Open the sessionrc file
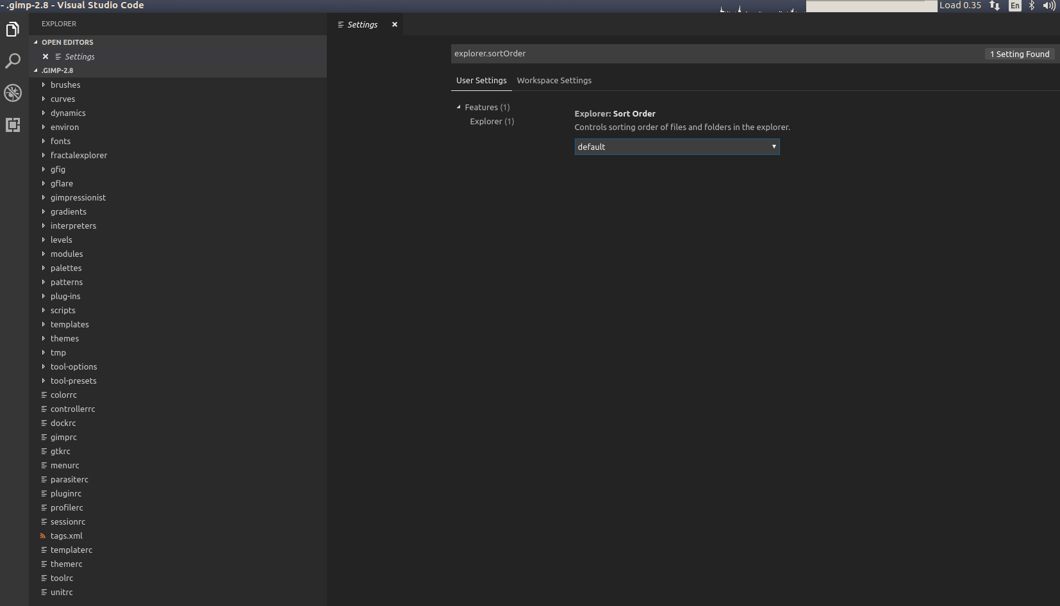1060x606 pixels. [178, 521]
